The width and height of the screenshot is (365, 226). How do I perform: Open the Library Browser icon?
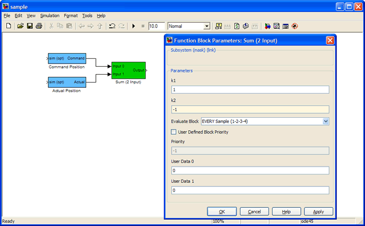[x=268, y=26]
